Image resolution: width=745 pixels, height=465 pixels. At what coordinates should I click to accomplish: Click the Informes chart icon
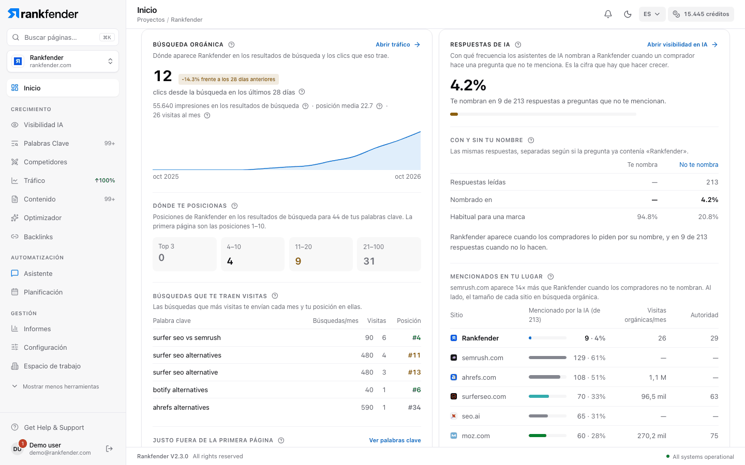pos(14,329)
